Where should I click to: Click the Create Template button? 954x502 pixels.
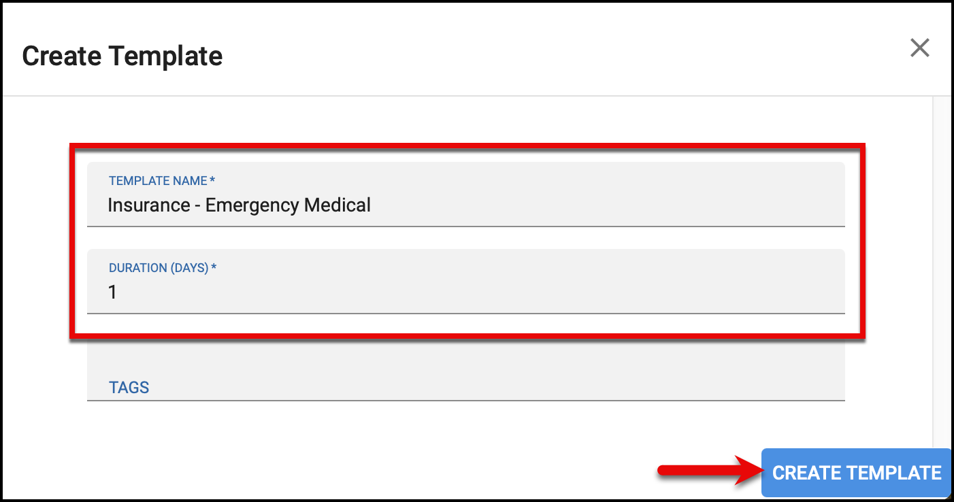(x=856, y=473)
